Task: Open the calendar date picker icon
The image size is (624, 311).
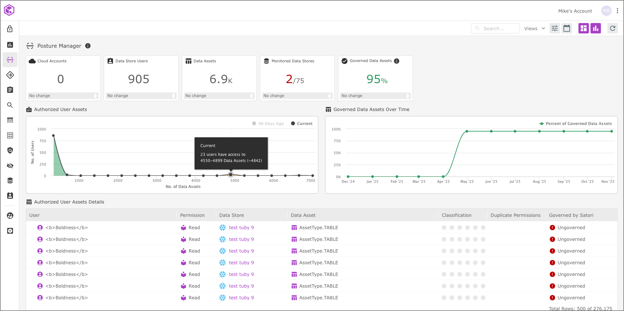Action: tap(567, 29)
